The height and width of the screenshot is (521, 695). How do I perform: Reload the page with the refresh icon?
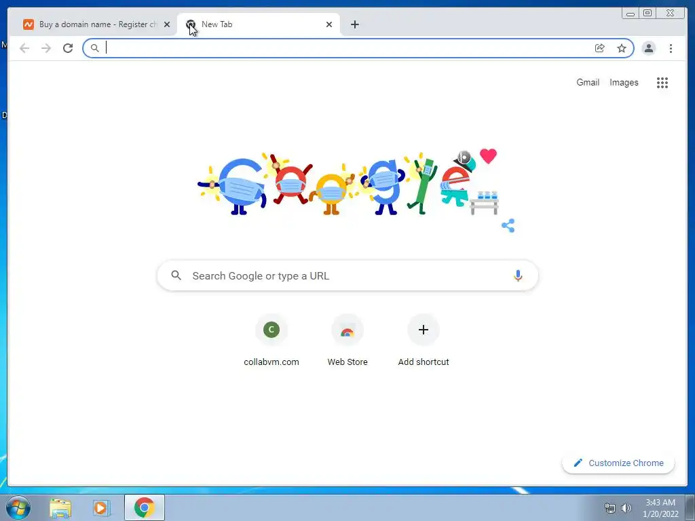[x=68, y=48]
